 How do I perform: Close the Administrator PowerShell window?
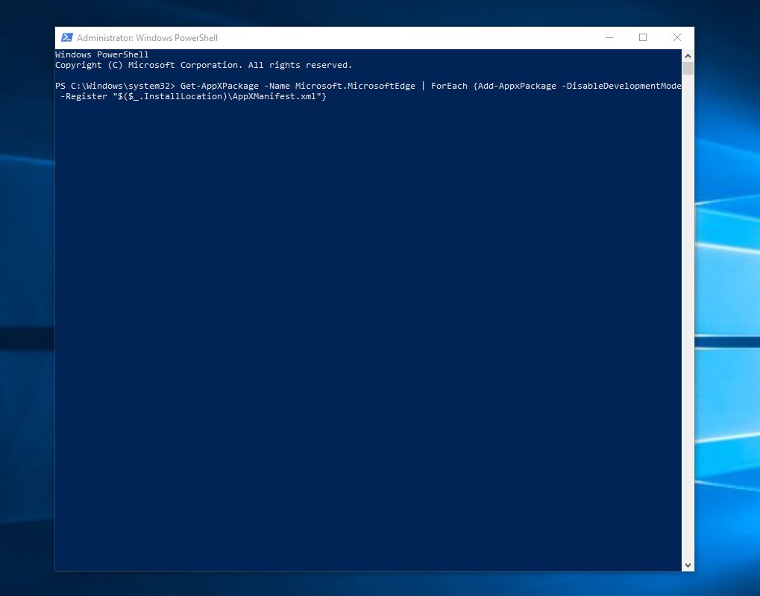[x=677, y=38]
